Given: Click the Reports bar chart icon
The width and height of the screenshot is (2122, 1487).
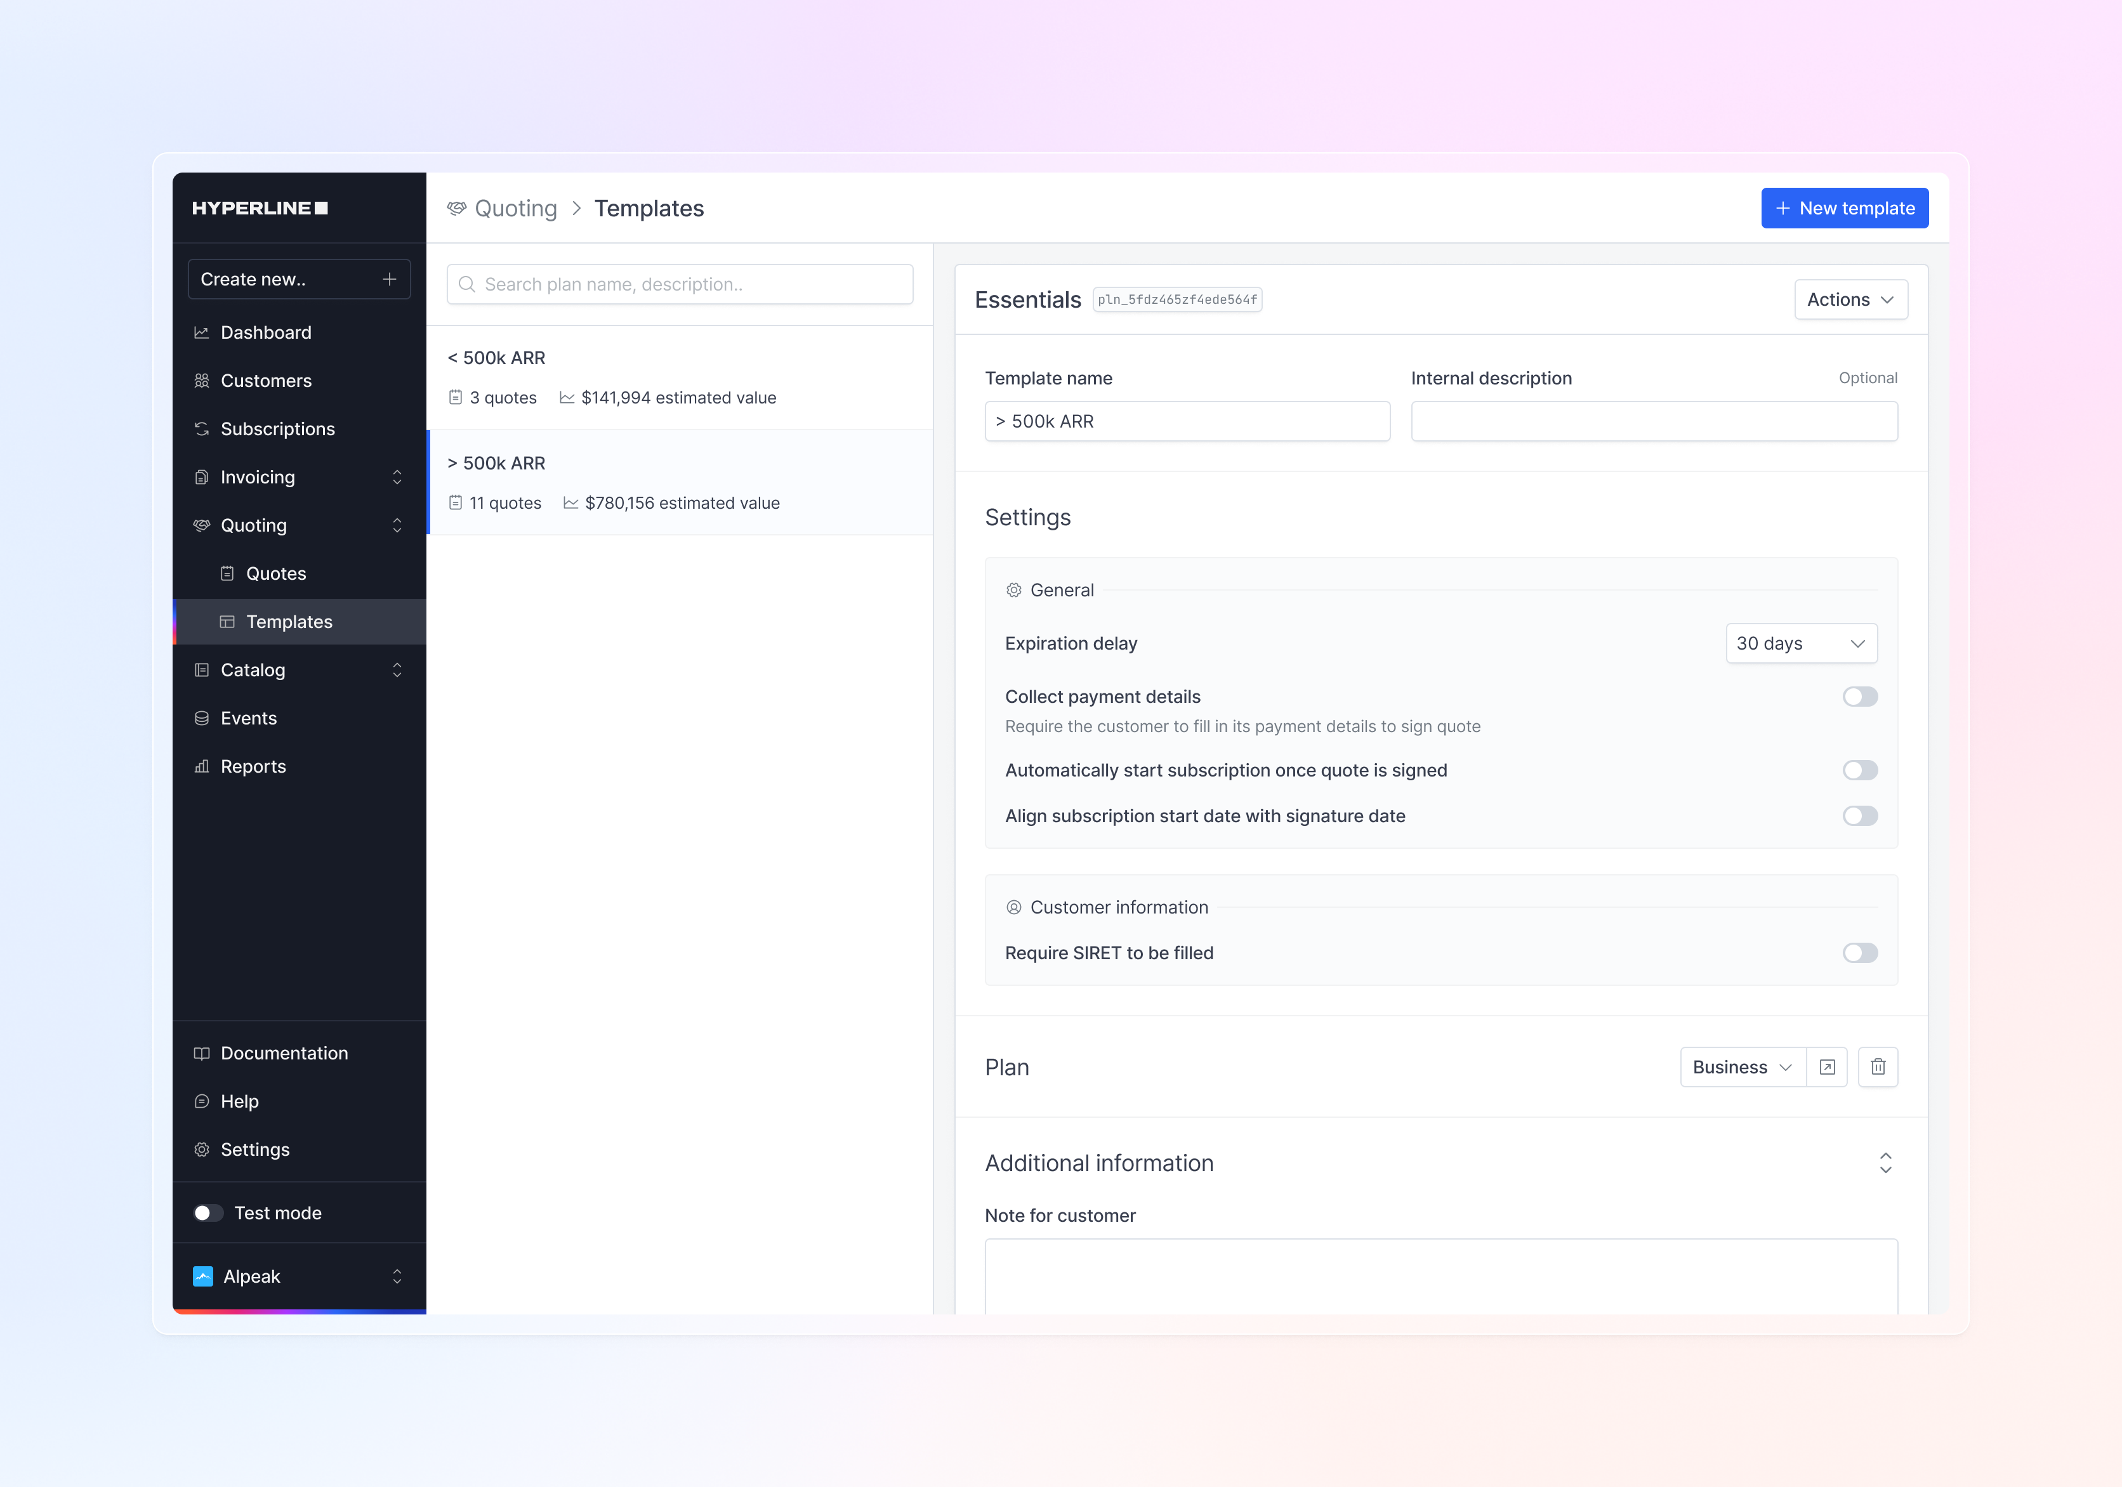Looking at the screenshot, I should point(202,766).
